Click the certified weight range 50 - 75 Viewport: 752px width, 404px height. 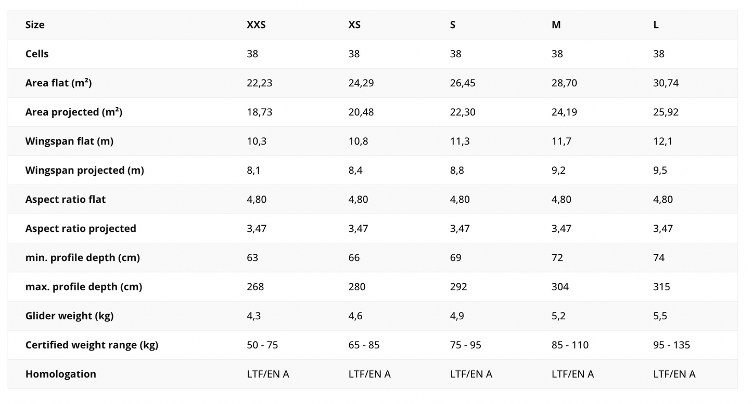(x=262, y=345)
